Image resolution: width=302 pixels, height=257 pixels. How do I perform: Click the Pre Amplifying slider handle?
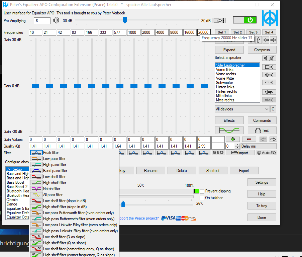point(125,20)
